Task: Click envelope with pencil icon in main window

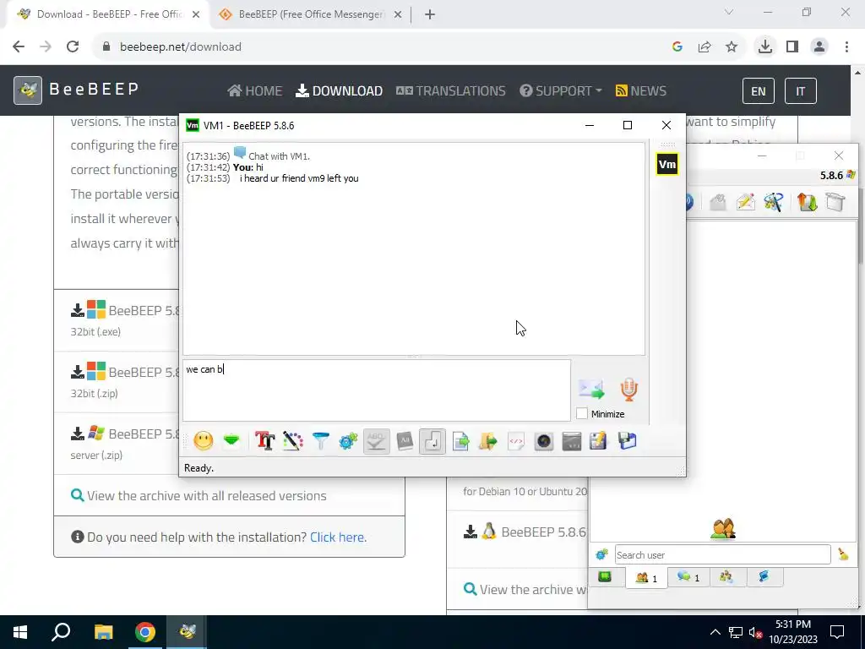Action: (x=745, y=202)
